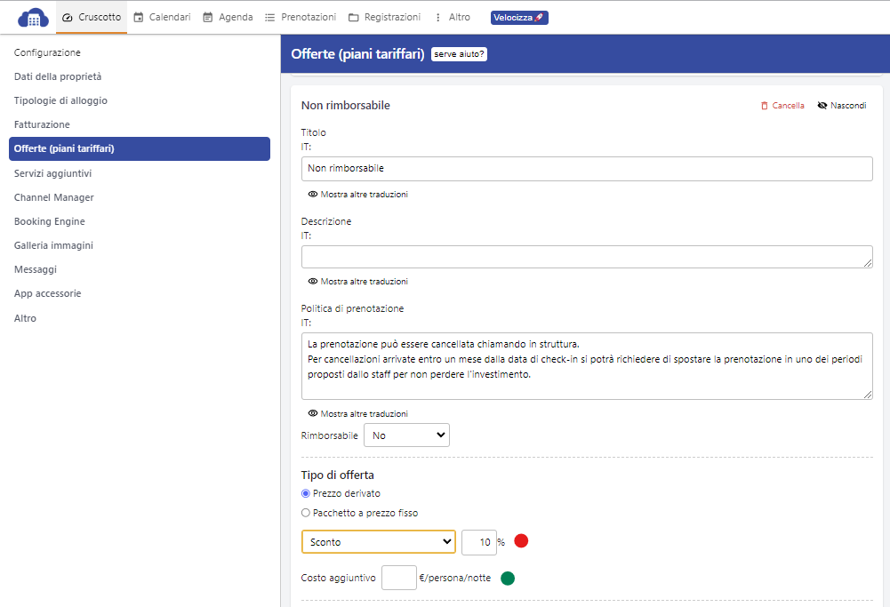Screen dimensions: 890x607
Task: Click into the Descrizione text field
Action: click(586, 257)
